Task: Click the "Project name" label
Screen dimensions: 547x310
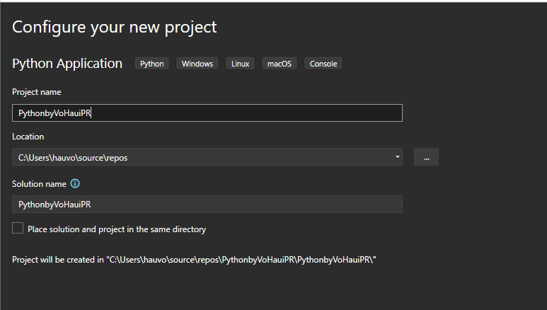Action: pyautogui.click(x=37, y=92)
